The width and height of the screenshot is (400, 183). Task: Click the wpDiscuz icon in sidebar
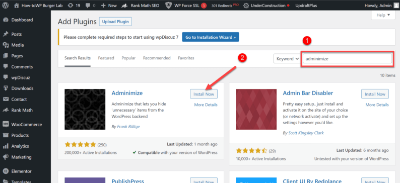6,77
